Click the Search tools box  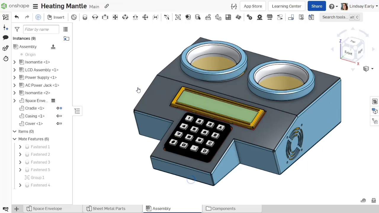tap(341, 17)
